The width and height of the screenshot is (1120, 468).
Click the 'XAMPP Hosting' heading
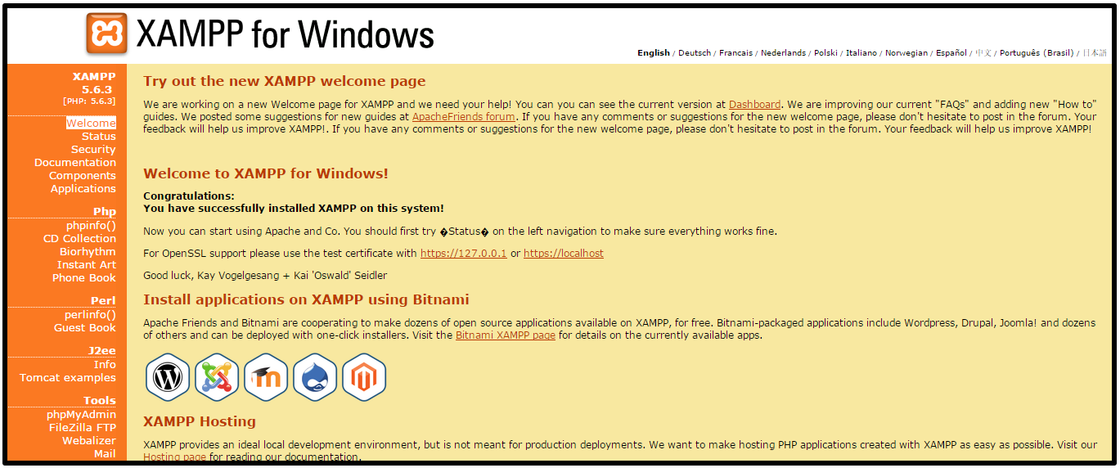(x=200, y=422)
